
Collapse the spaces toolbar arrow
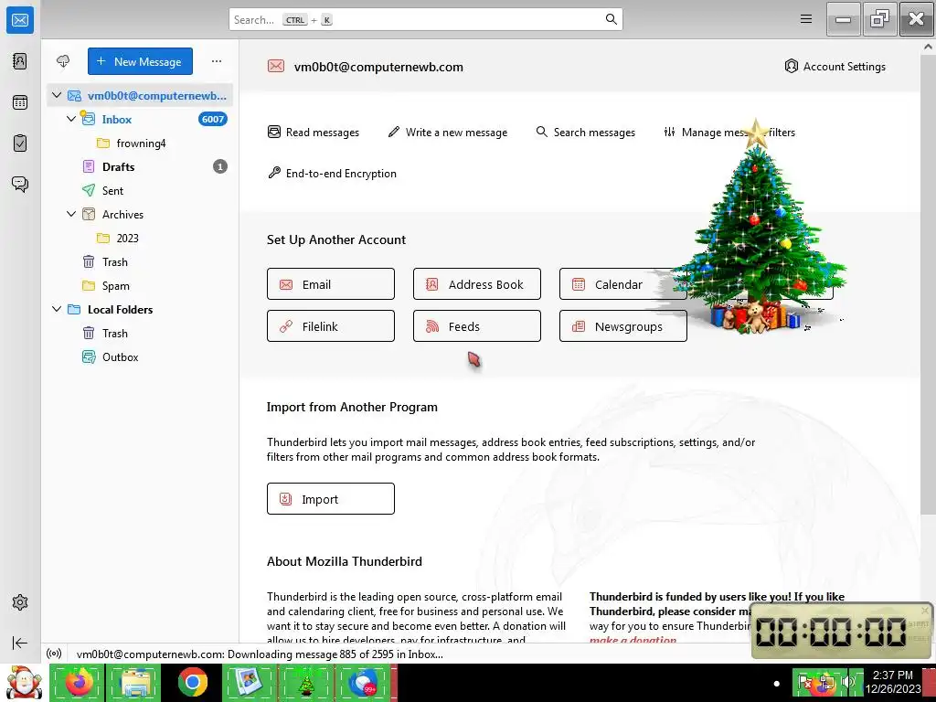point(20,643)
